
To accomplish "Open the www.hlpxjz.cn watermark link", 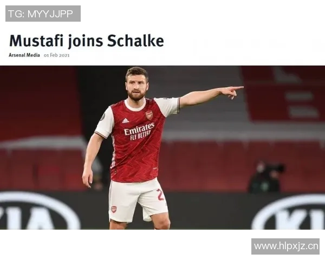I will point(285,246).
